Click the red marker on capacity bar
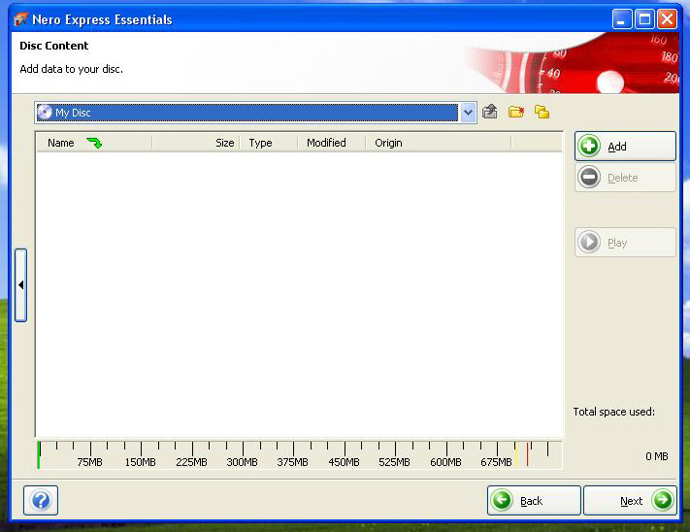This screenshot has width=690, height=532. 527,454
